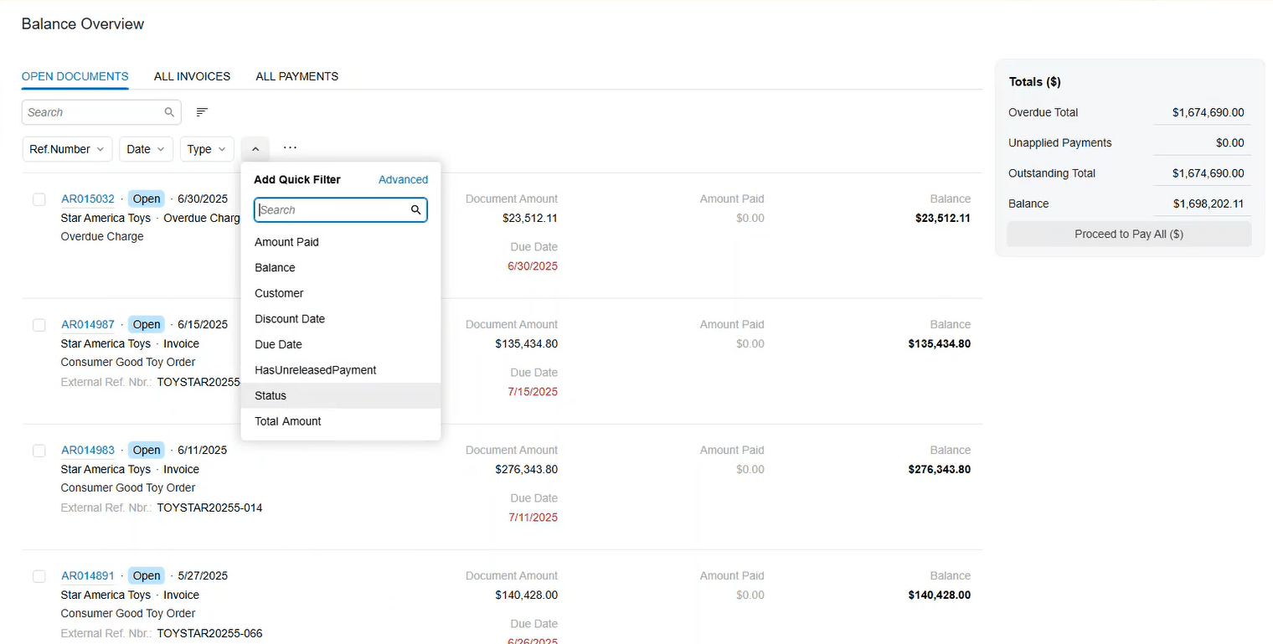
Task: Click the Add Quick Filter heading
Action: (x=297, y=179)
